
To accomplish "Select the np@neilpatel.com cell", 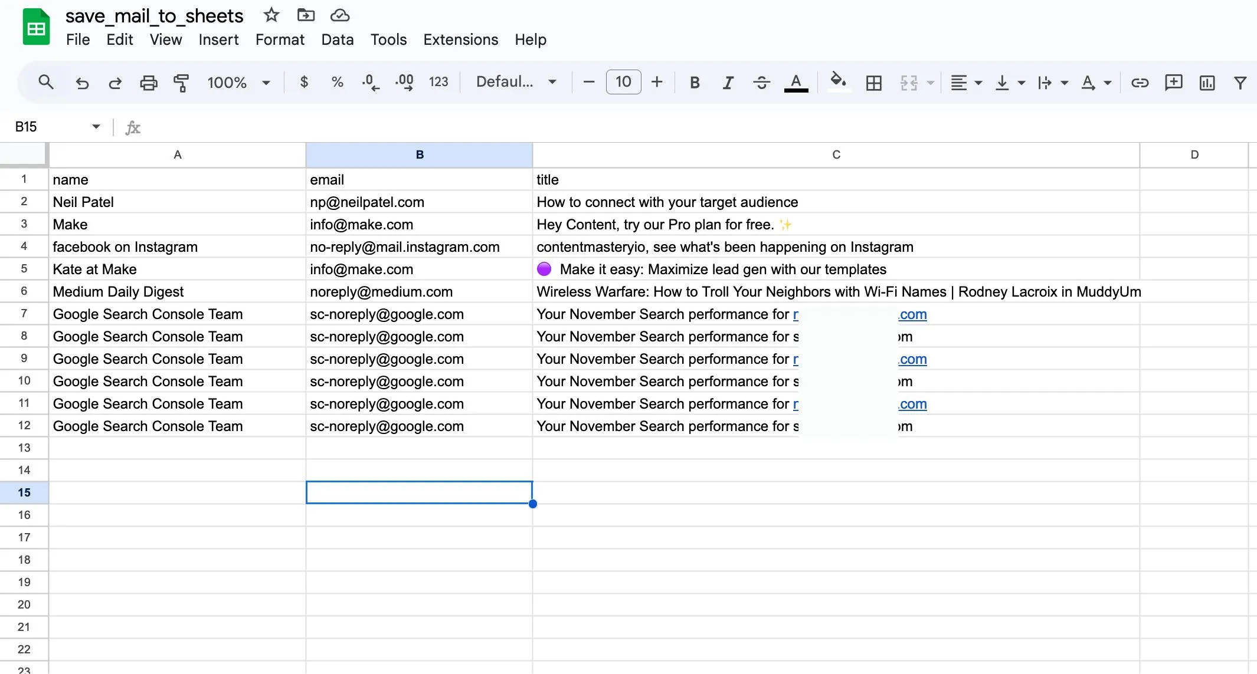I will [419, 202].
